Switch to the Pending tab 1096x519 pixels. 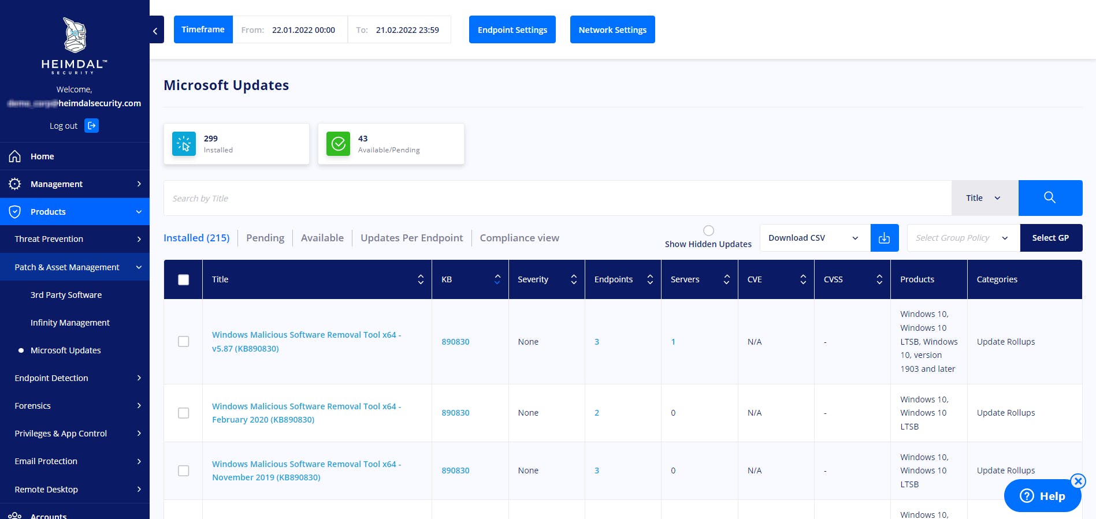pos(265,238)
